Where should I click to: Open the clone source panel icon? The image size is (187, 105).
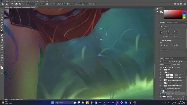coord(20,4)
